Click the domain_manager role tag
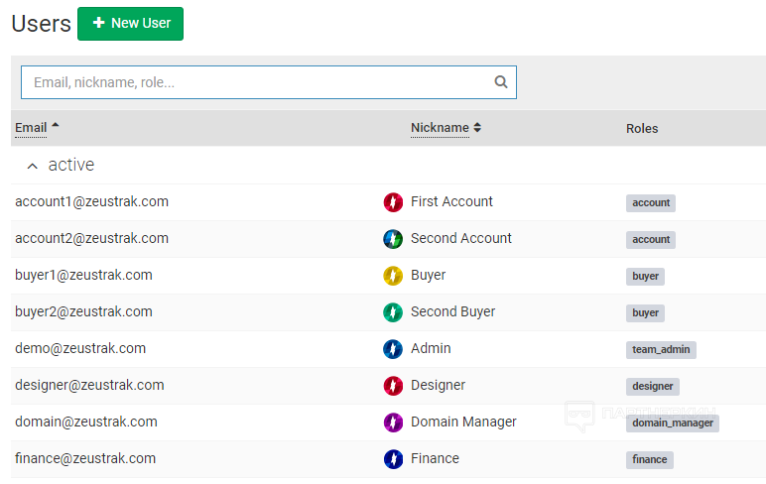The width and height of the screenshot is (766, 484). [x=672, y=423]
